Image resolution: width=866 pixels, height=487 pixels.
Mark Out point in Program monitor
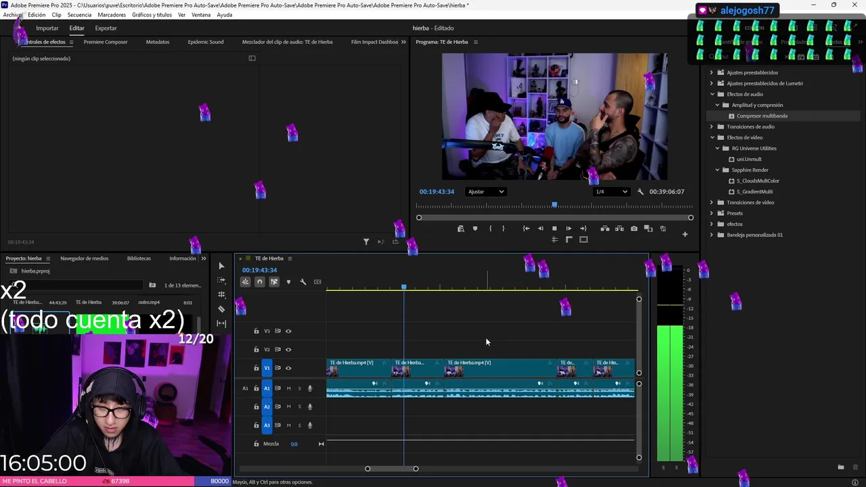tap(503, 229)
